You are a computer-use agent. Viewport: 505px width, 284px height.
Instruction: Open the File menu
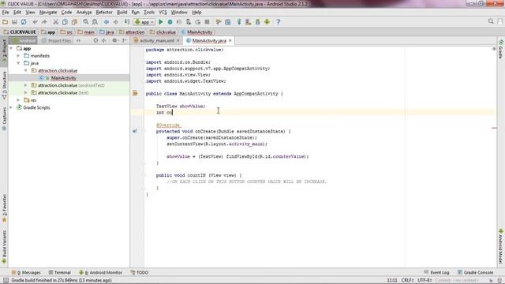(x=6, y=13)
